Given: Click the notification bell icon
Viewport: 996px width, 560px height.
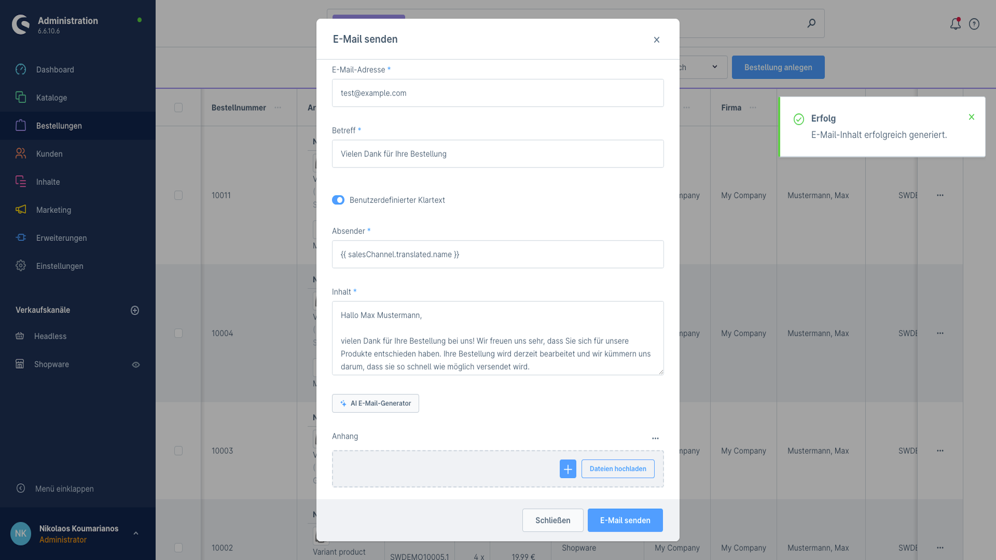Looking at the screenshot, I should (x=955, y=24).
